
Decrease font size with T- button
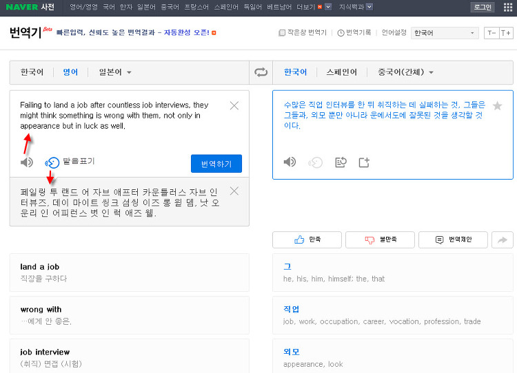(491, 33)
